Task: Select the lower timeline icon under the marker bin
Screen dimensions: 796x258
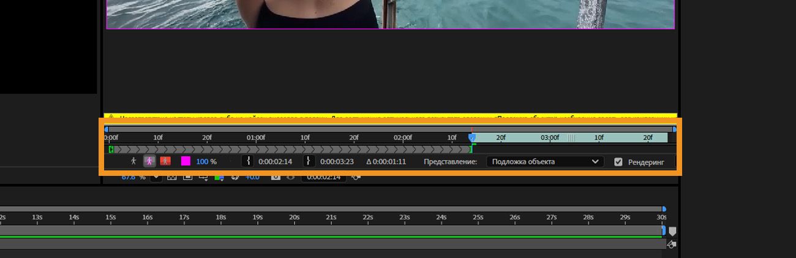Action: (x=671, y=244)
